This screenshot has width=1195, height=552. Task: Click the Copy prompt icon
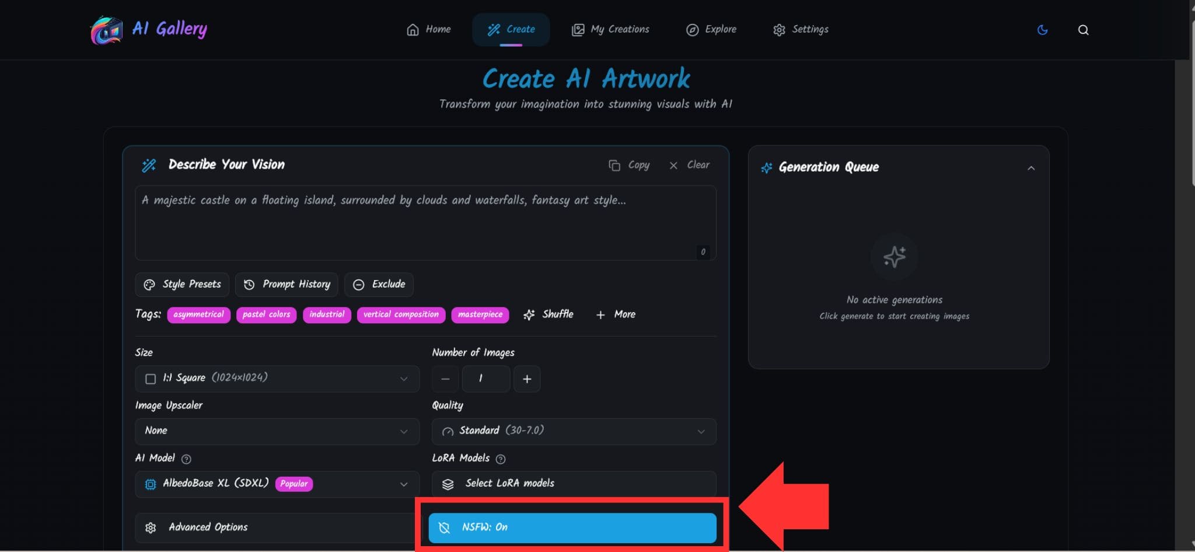tap(614, 165)
